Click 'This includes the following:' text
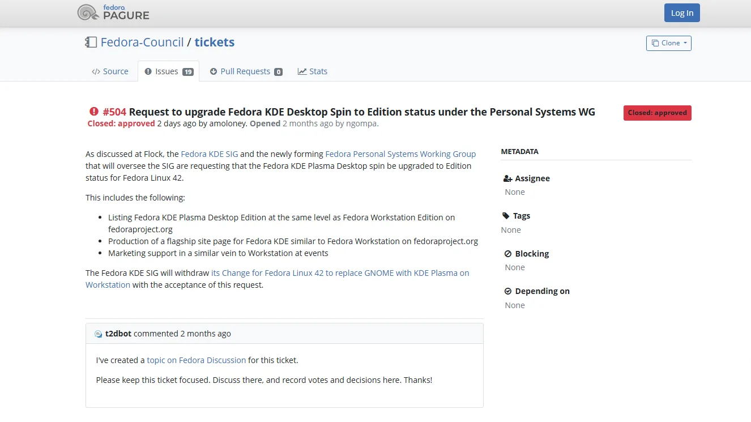 [x=135, y=198]
